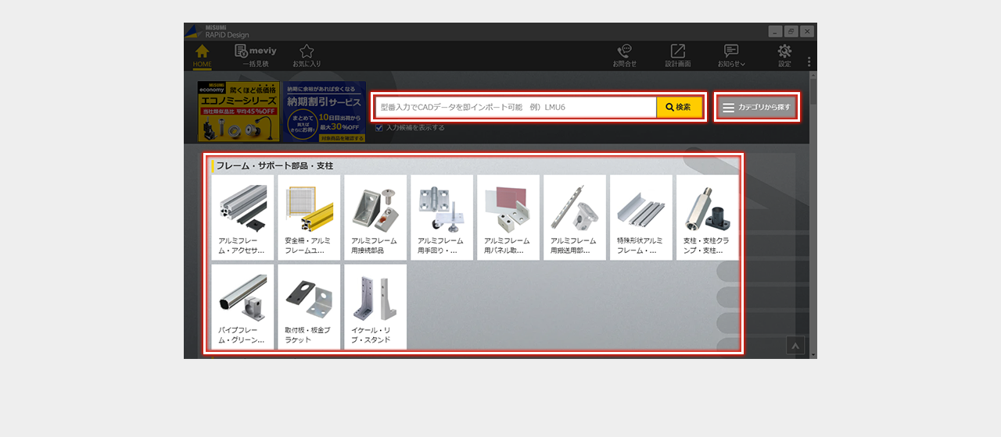Select 取付板・板金ブラケット category
Screen dimensions: 1001x437
pos(309,307)
